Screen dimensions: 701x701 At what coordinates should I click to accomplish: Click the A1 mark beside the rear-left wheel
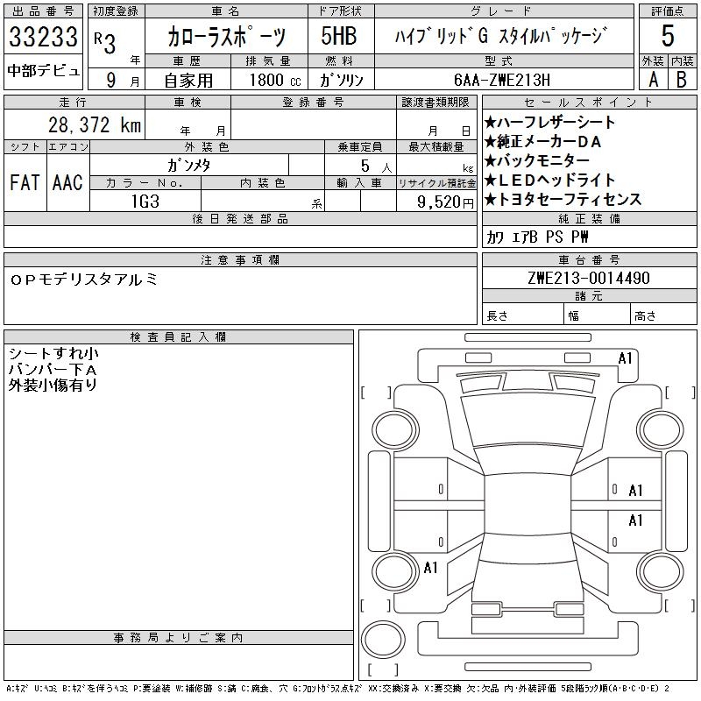[x=430, y=568]
